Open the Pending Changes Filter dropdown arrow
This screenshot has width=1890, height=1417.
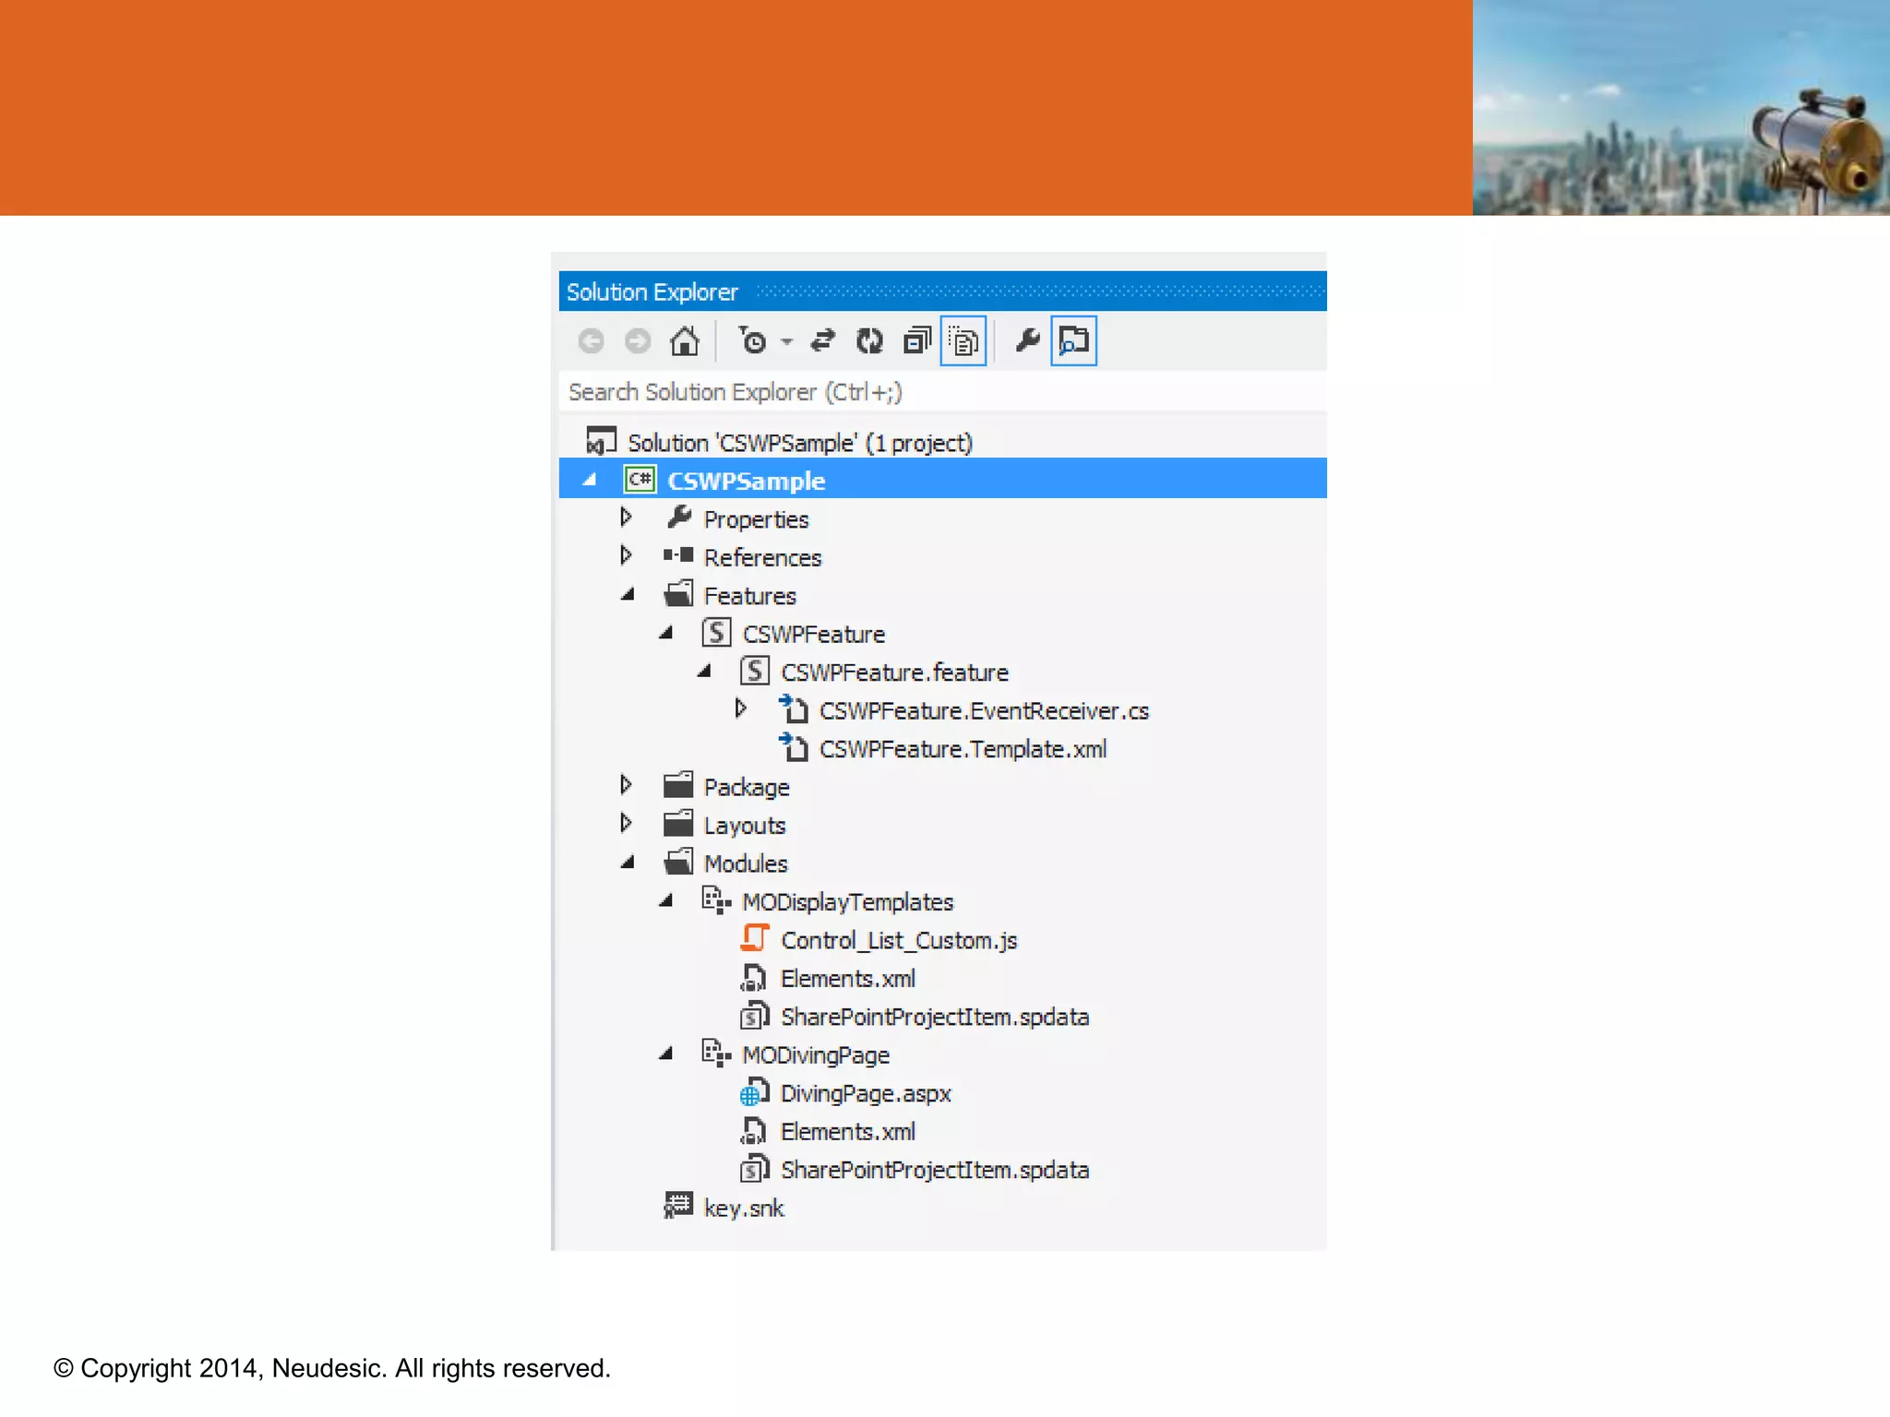tap(787, 342)
